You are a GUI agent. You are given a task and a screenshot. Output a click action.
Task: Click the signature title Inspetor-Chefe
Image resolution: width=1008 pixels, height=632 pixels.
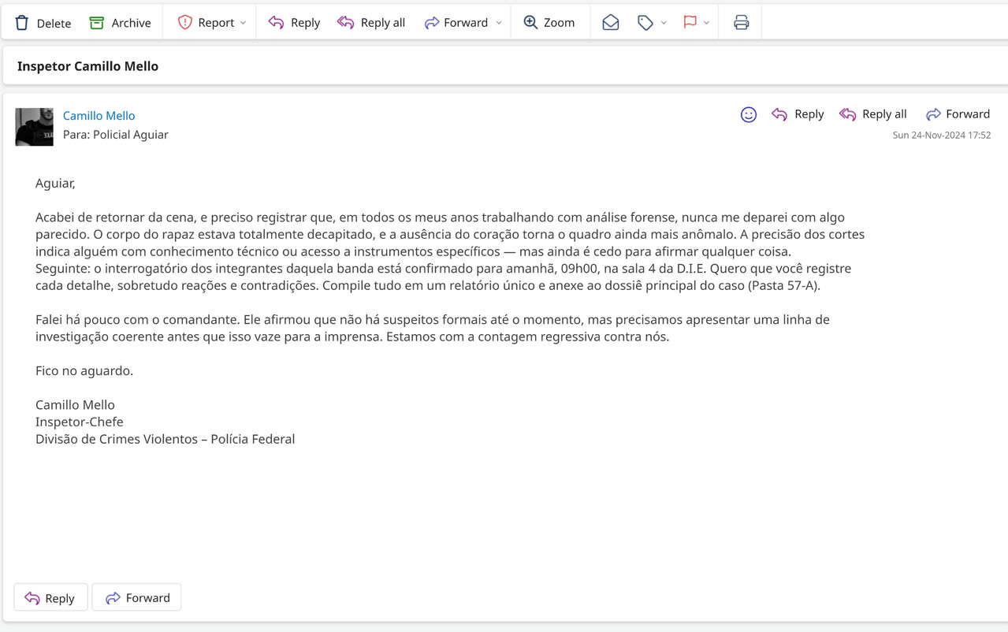point(80,422)
